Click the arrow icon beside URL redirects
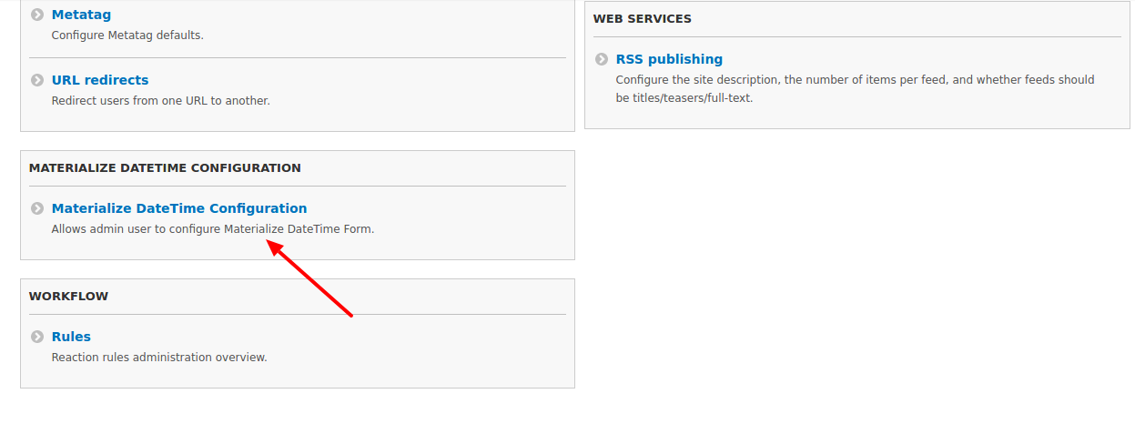The image size is (1135, 434). (37, 80)
